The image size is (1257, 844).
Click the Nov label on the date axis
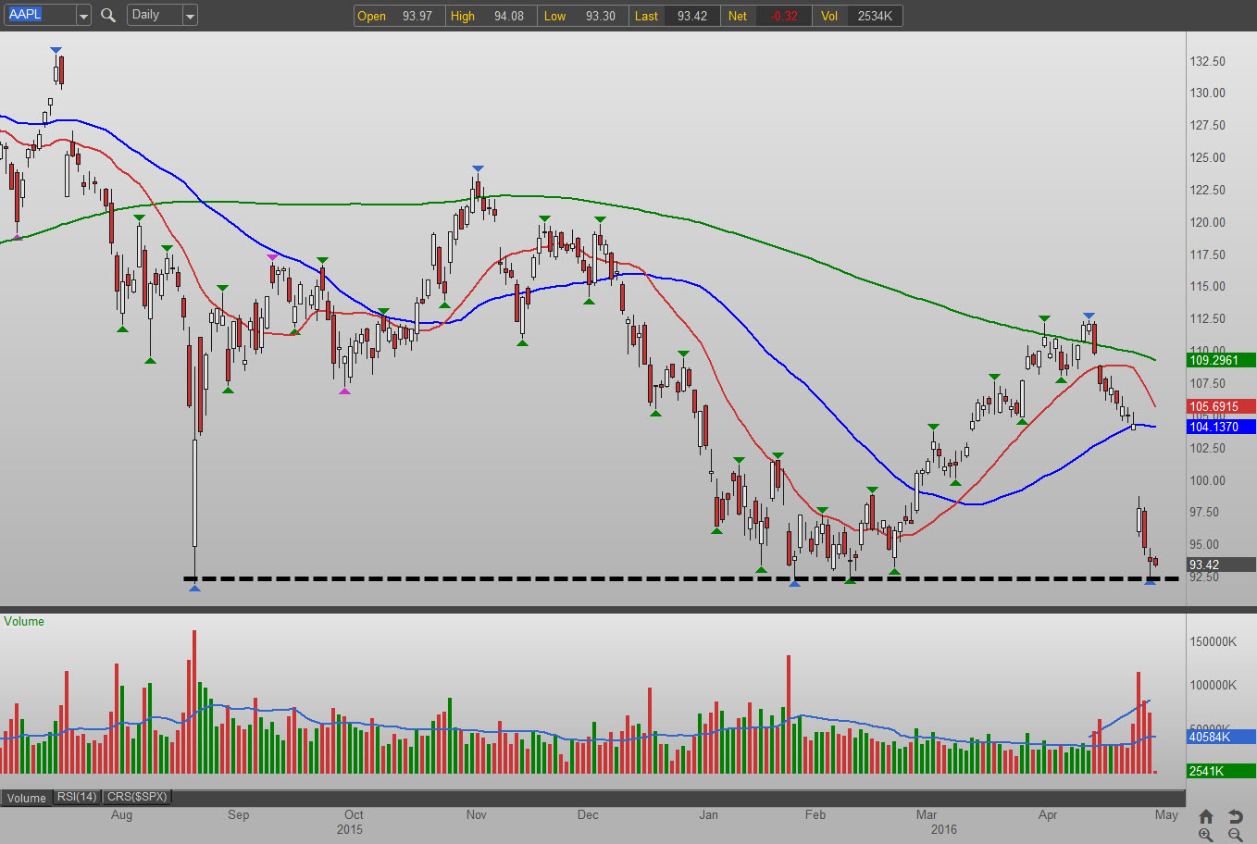pyautogui.click(x=477, y=815)
